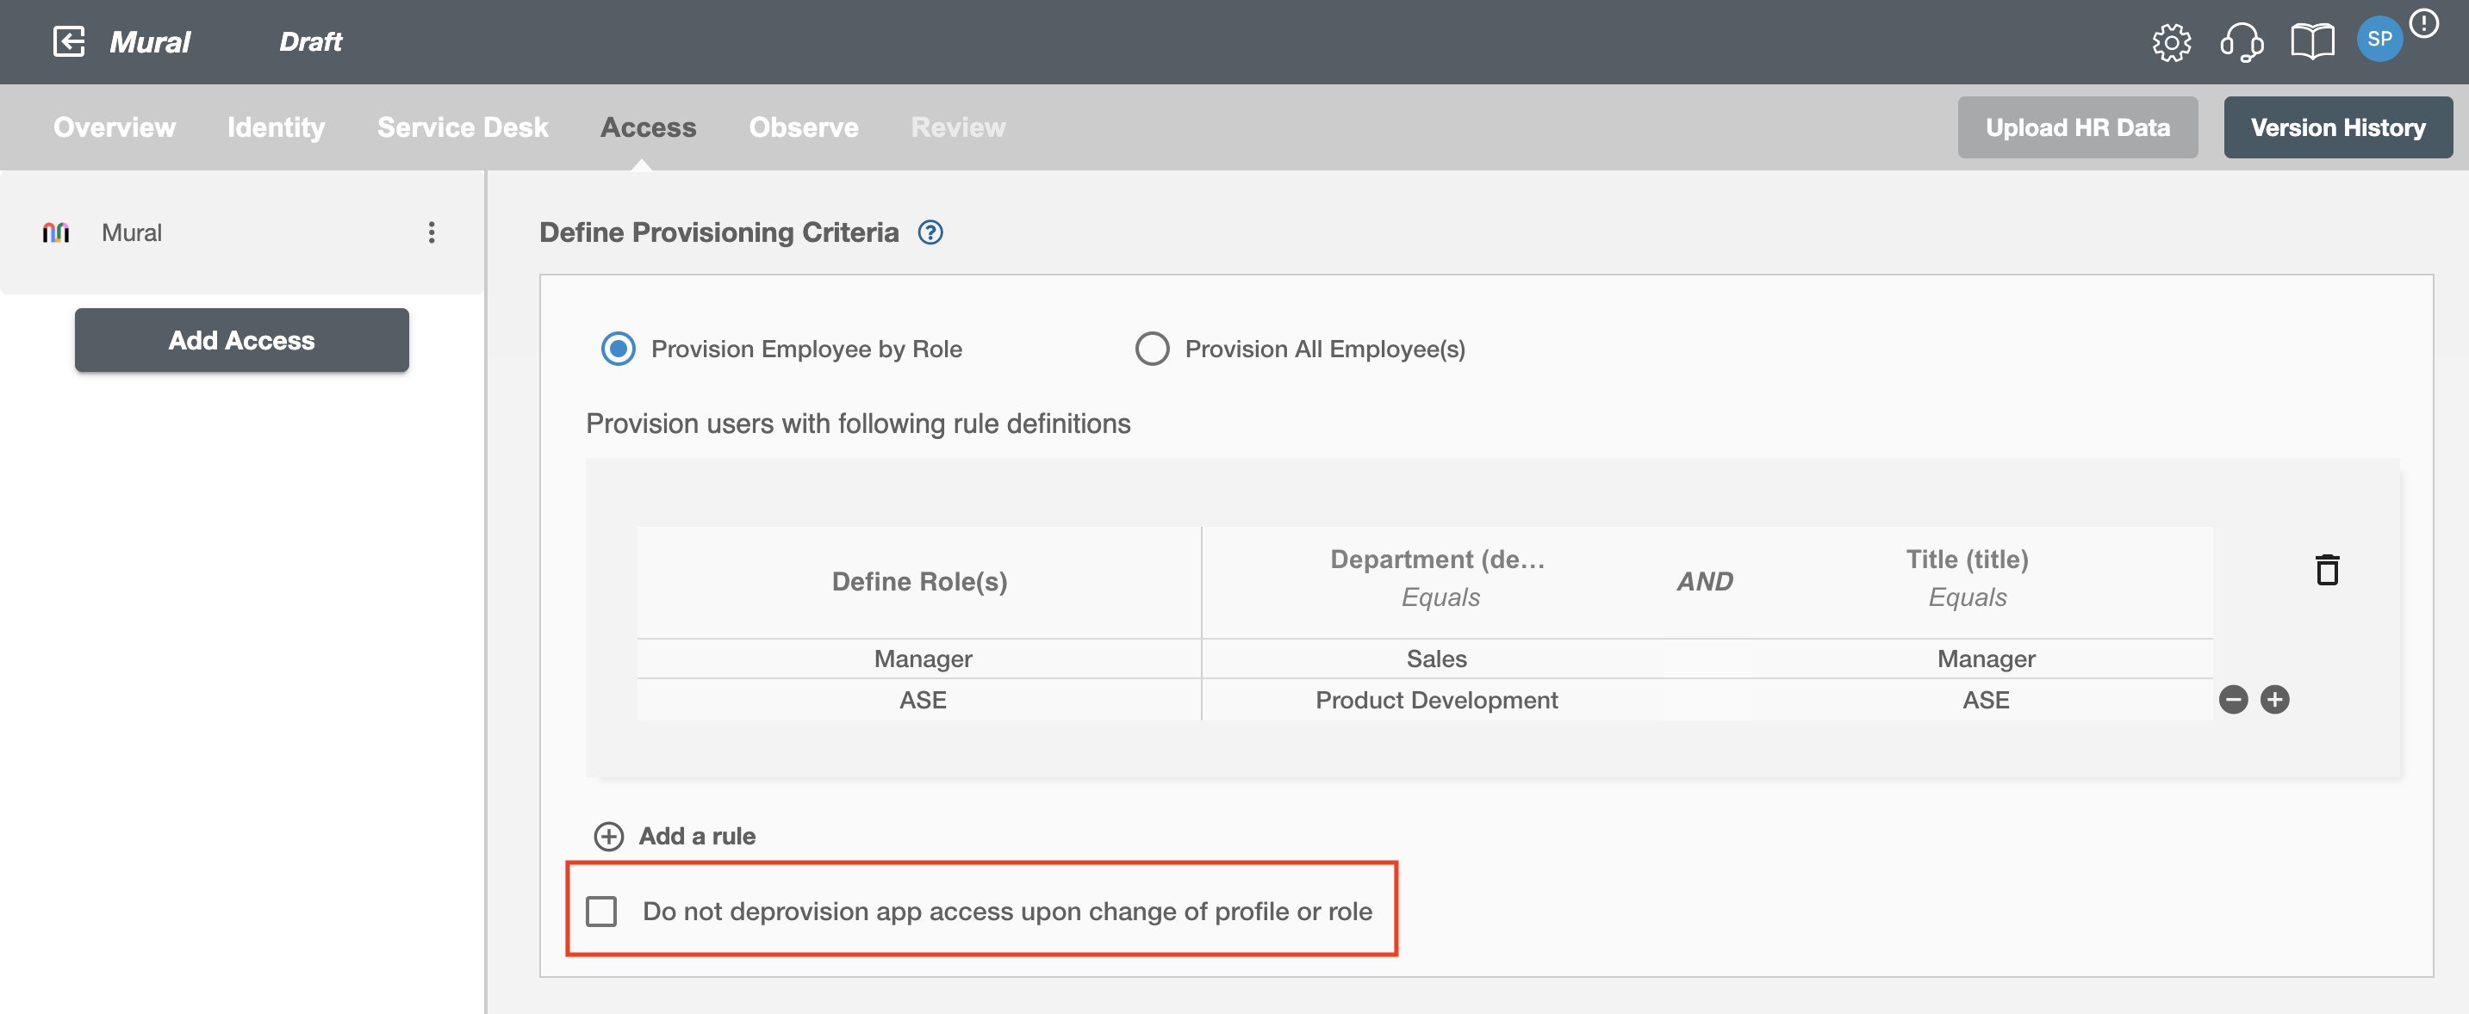Select Provision Employee by Role radio button

click(617, 348)
